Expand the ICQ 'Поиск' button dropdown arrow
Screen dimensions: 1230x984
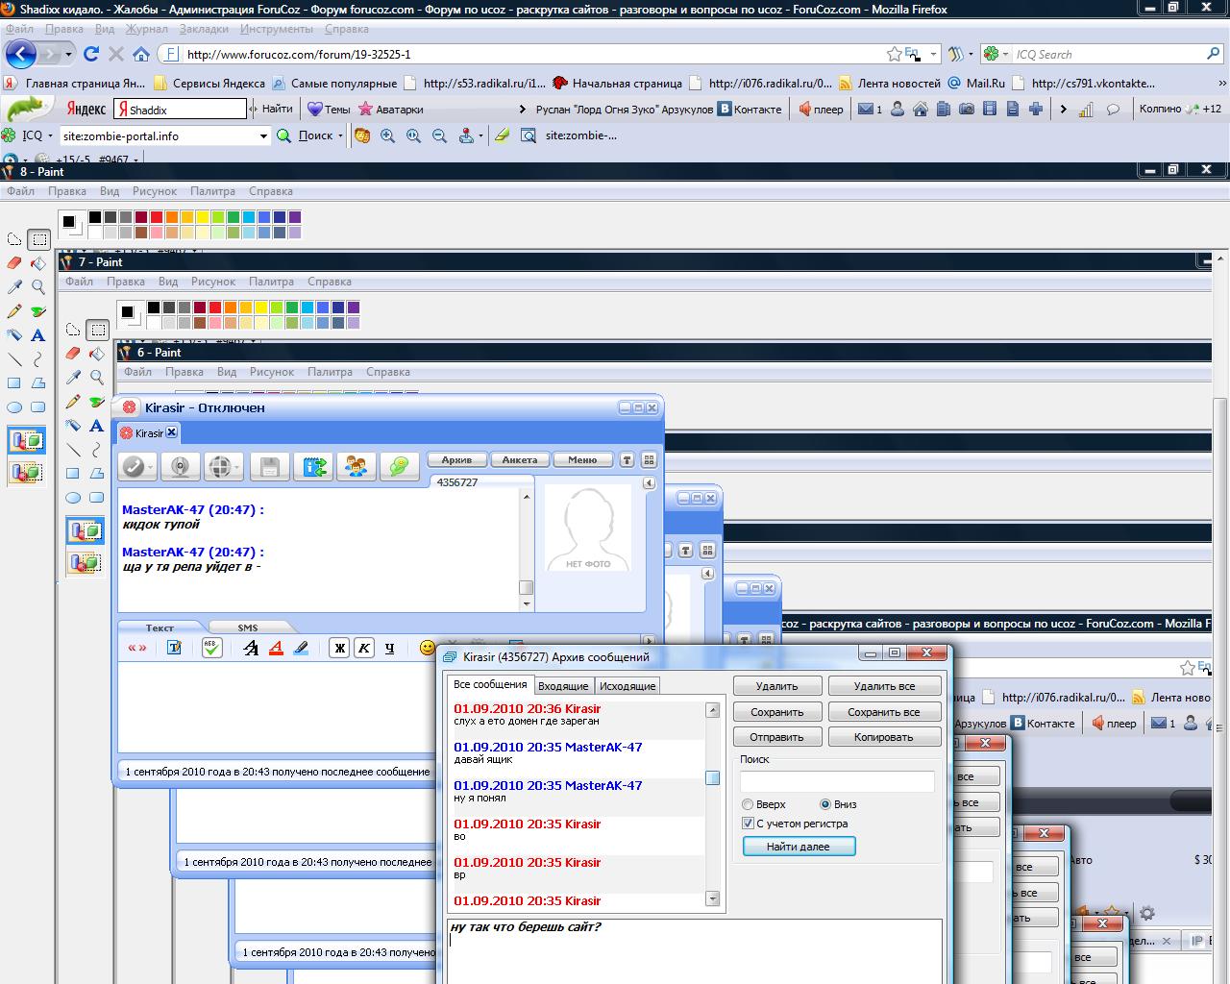[x=340, y=136]
